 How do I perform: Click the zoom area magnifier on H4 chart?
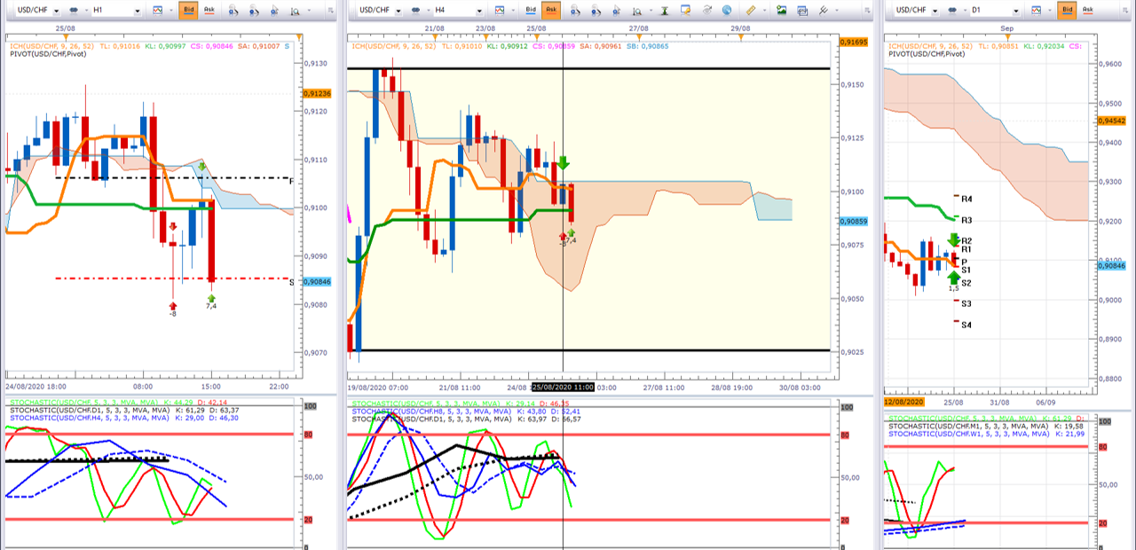(636, 11)
